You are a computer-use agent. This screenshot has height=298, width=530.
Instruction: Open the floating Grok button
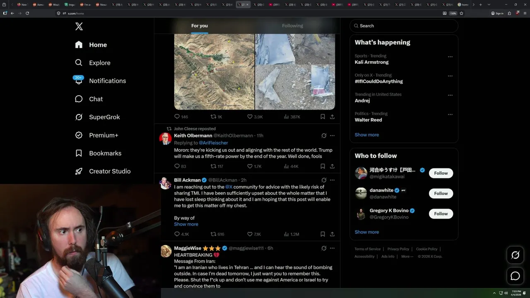point(515,255)
